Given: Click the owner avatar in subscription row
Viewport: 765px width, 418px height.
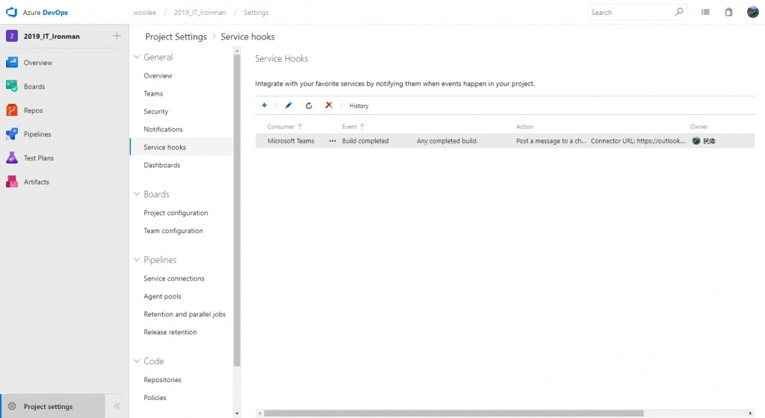Looking at the screenshot, I should coord(696,141).
